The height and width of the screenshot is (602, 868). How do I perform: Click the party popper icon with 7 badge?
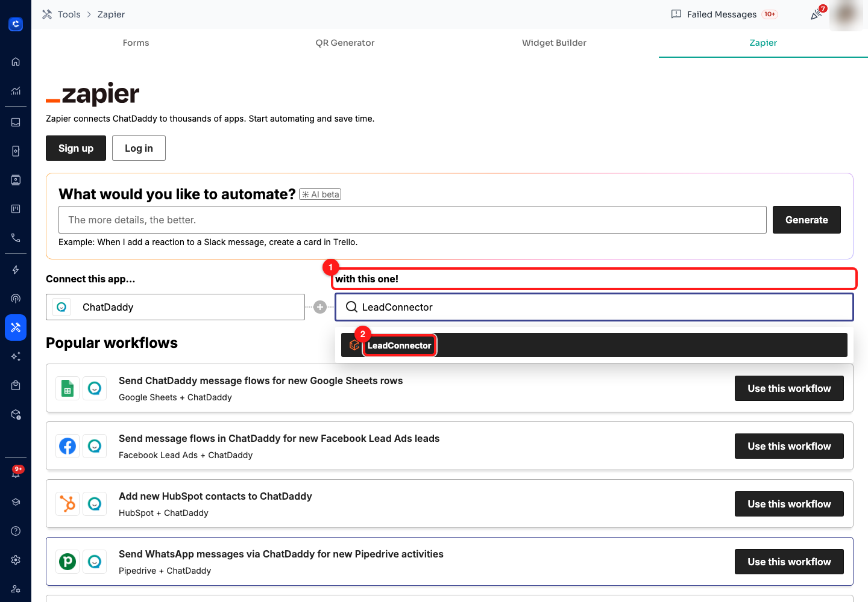tap(817, 14)
